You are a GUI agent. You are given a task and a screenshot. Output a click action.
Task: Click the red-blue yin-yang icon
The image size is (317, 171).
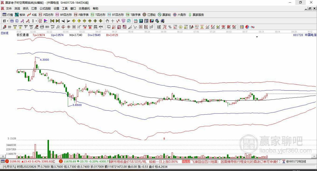[x=247, y=27]
